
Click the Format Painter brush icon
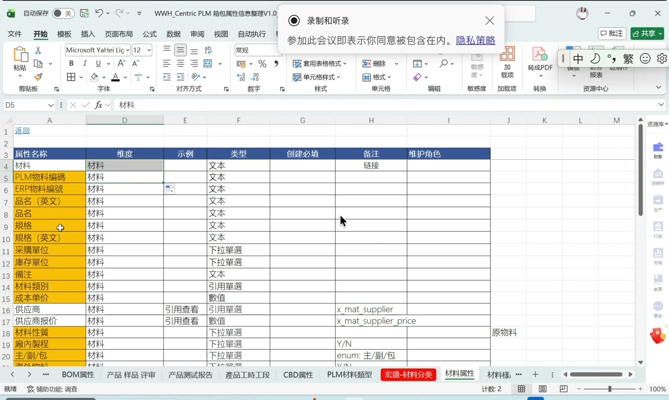coord(38,77)
